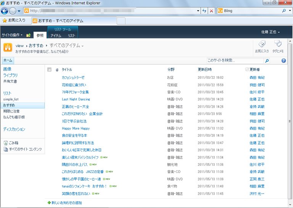Click the 観光地 category cell
Screen dimensions: 293x208
tap(172, 165)
